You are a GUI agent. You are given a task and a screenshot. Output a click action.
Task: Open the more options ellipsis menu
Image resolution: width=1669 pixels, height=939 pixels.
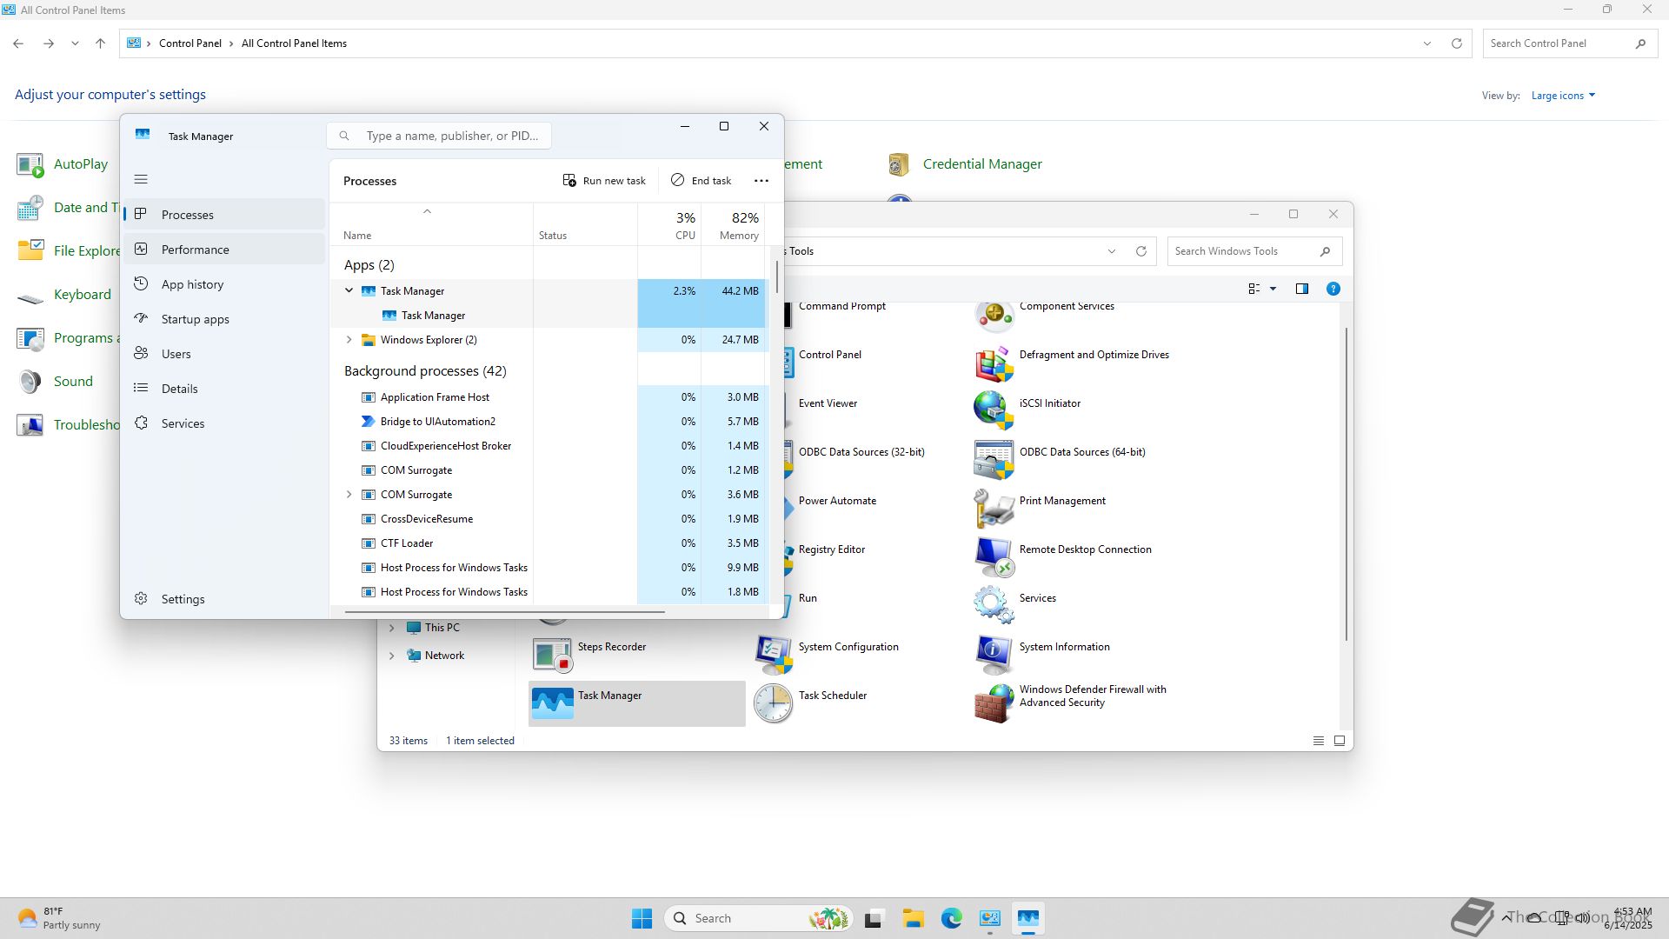[x=761, y=181]
